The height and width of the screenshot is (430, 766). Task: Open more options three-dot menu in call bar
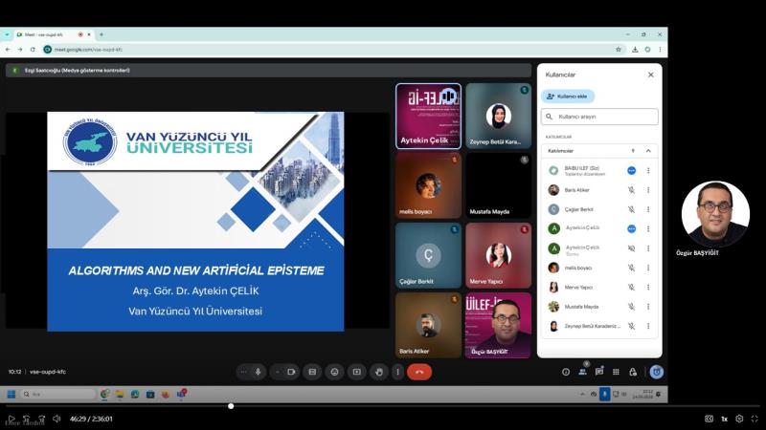(397, 372)
